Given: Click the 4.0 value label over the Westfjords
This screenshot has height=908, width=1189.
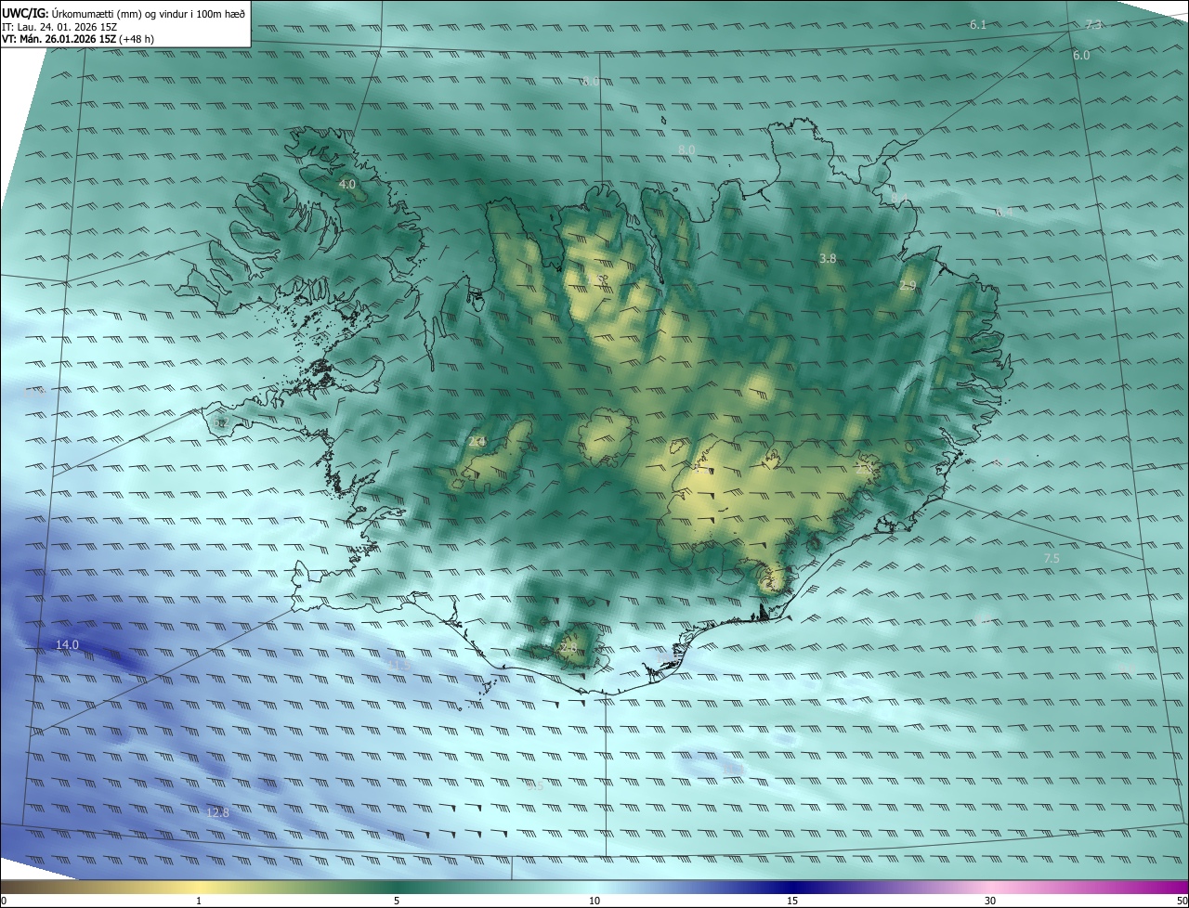Looking at the screenshot, I should 346,185.
